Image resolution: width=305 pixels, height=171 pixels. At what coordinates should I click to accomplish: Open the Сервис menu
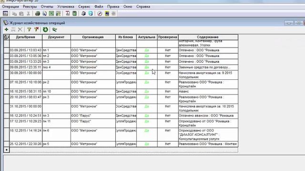pos(84,7)
